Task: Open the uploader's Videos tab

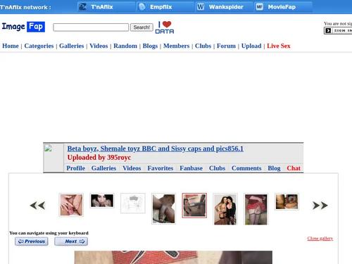Action: point(132,168)
